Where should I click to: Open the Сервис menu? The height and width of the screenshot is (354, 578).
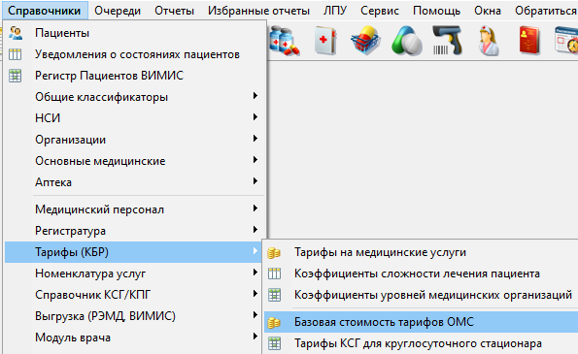tap(380, 11)
